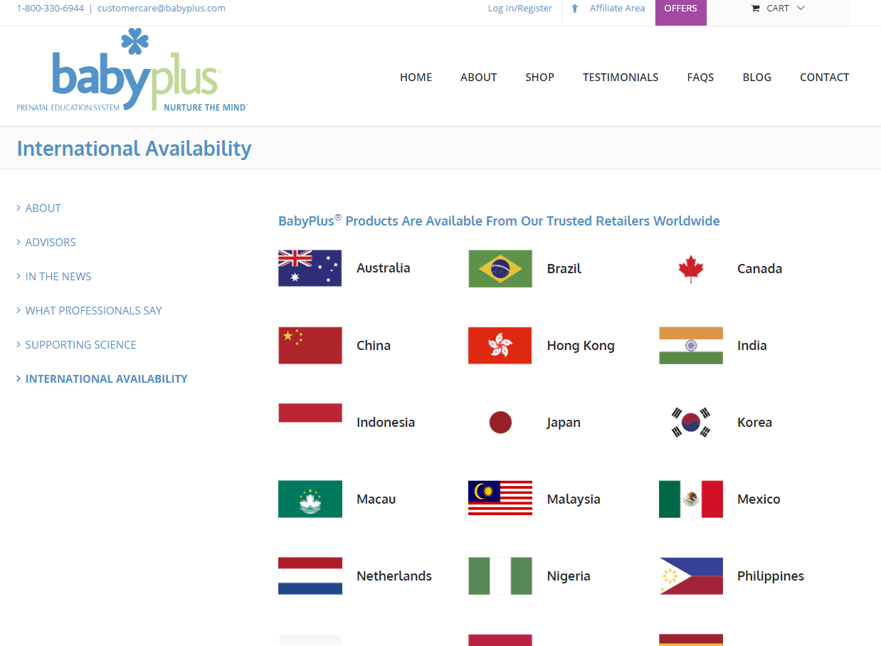
Task: Open SUPPORTING SCIENCE sidebar link
Action: 80,344
